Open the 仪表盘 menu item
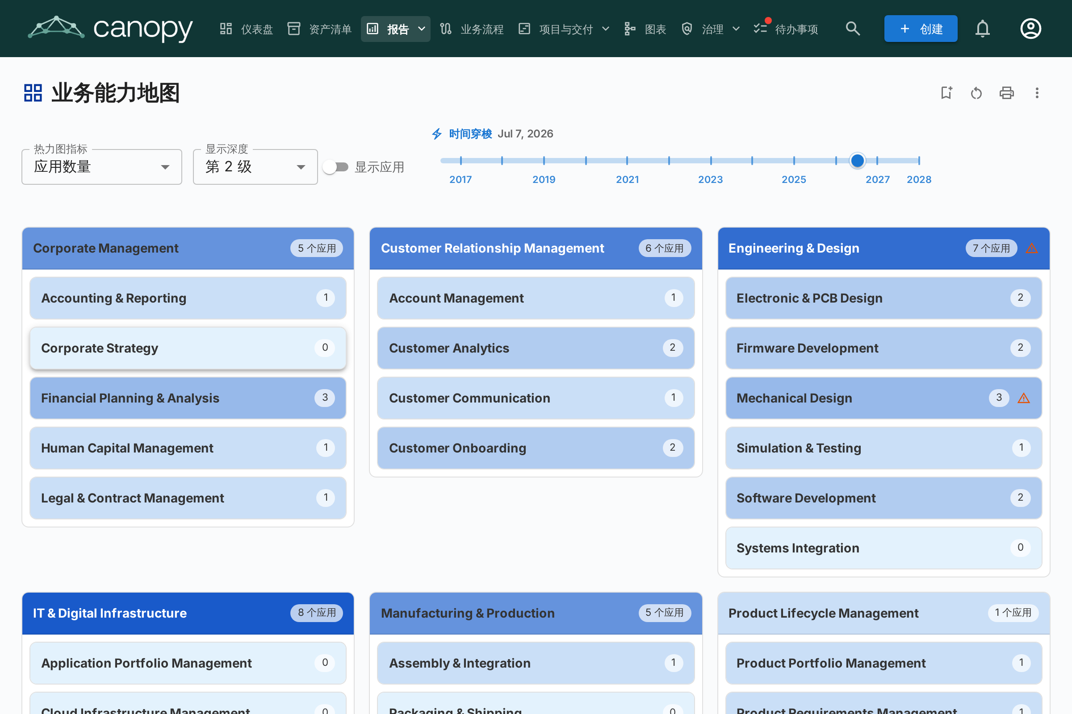 246,29
